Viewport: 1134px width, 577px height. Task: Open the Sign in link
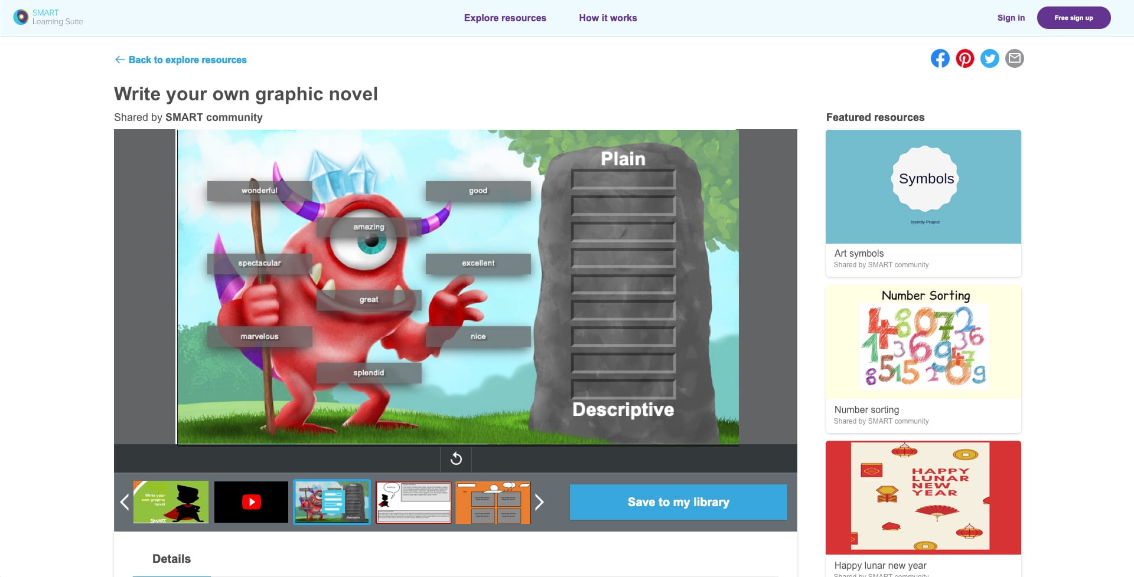pos(1011,18)
